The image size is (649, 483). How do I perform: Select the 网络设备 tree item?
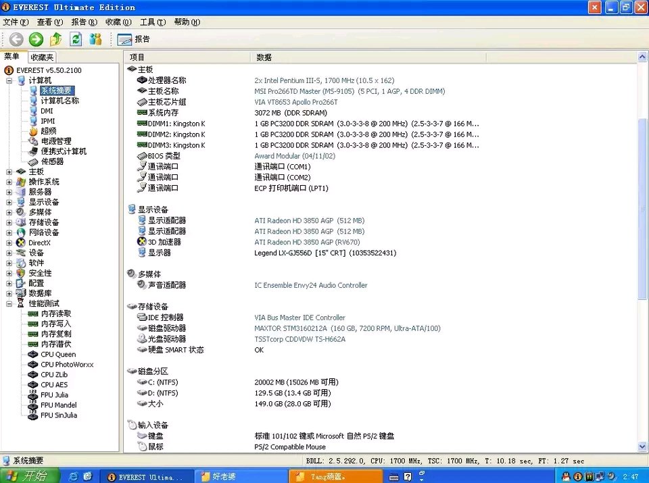coord(44,232)
